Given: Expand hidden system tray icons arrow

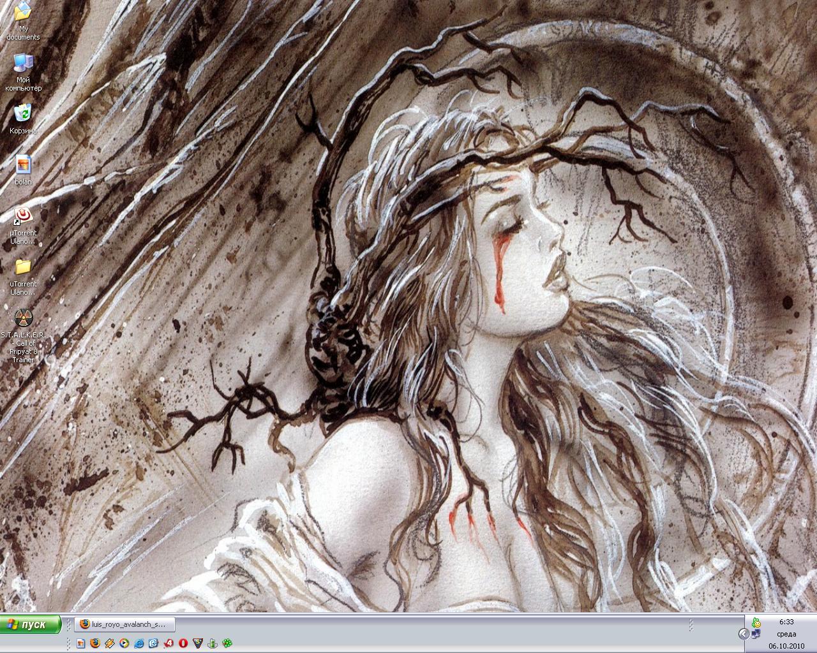Looking at the screenshot, I should [x=743, y=633].
